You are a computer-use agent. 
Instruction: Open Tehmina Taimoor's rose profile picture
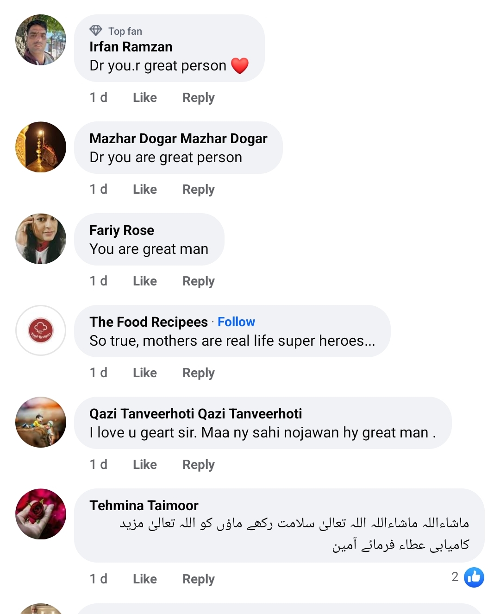[41, 514]
